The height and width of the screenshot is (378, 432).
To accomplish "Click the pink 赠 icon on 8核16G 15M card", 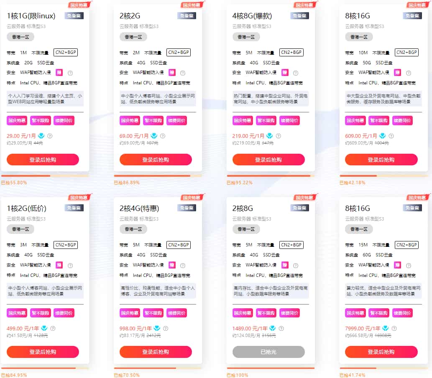I will click(x=397, y=265).
